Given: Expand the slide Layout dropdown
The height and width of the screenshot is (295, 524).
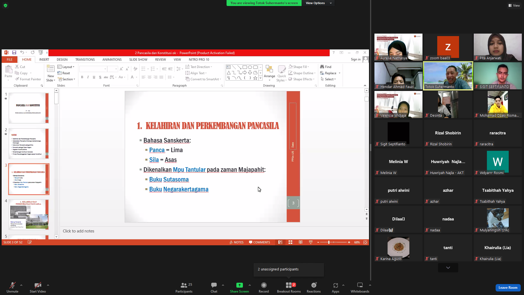Looking at the screenshot, I should pos(66,67).
